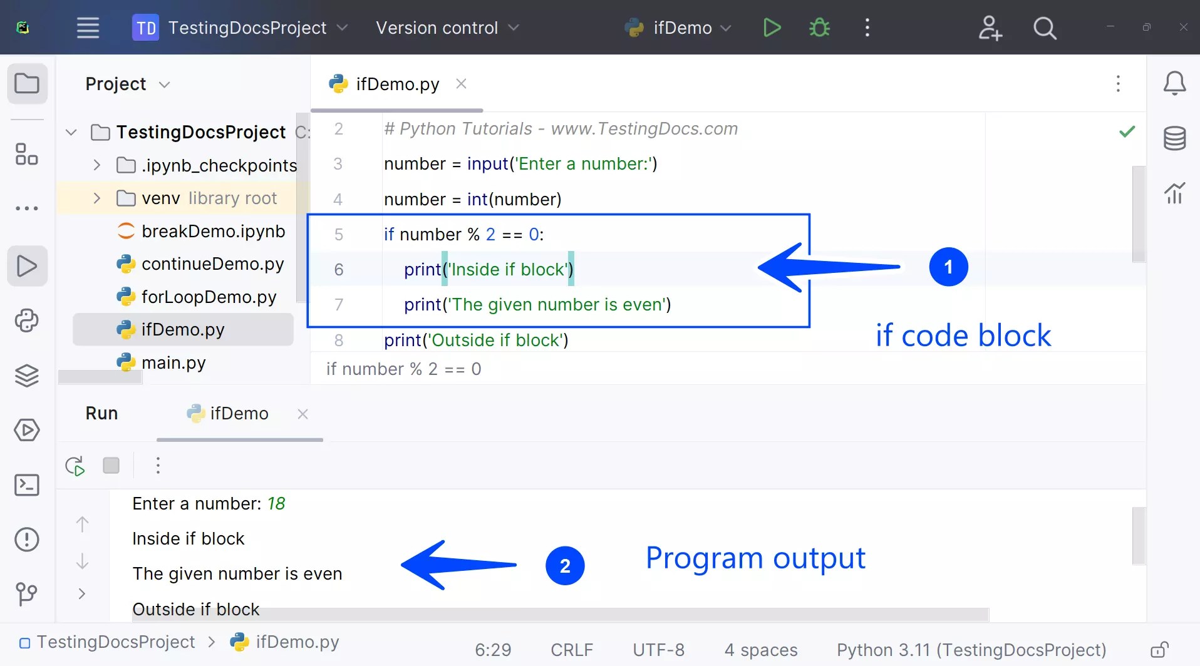Change line separator CRLF in status bar
This screenshot has width=1200, height=666.
pos(572,650)
